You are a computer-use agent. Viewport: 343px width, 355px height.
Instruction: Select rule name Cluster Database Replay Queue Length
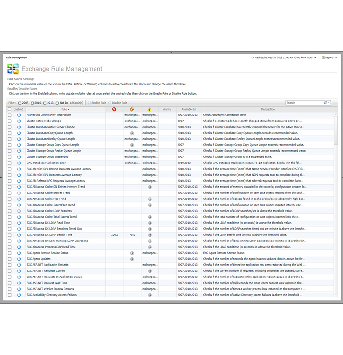tap(51, 139)
